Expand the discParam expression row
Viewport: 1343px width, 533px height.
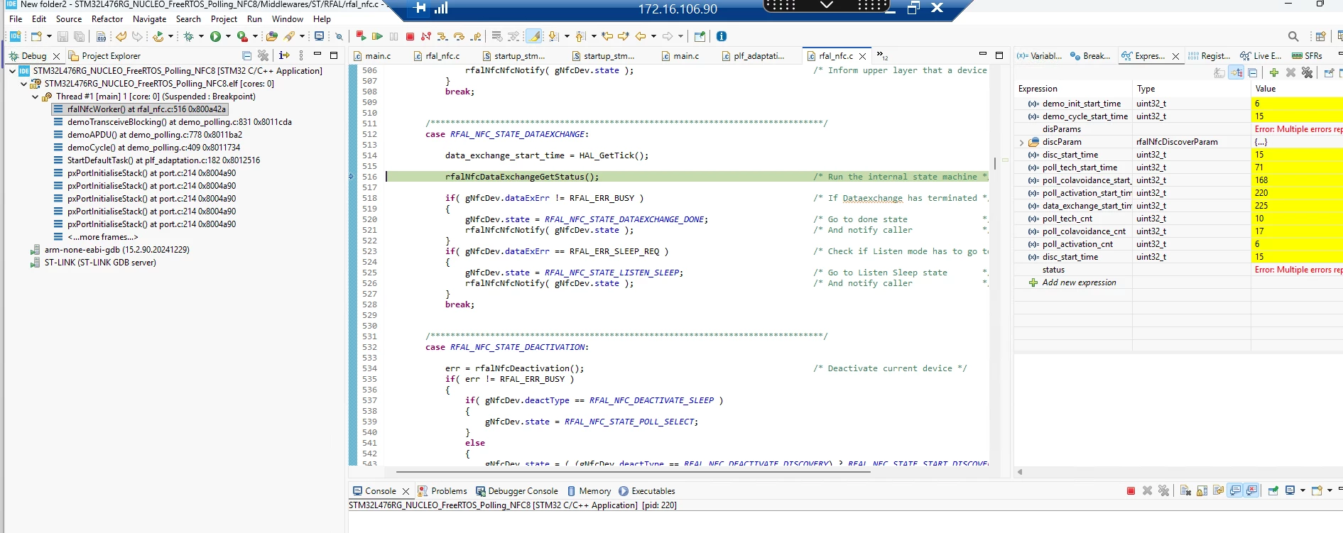point(1021,142)
